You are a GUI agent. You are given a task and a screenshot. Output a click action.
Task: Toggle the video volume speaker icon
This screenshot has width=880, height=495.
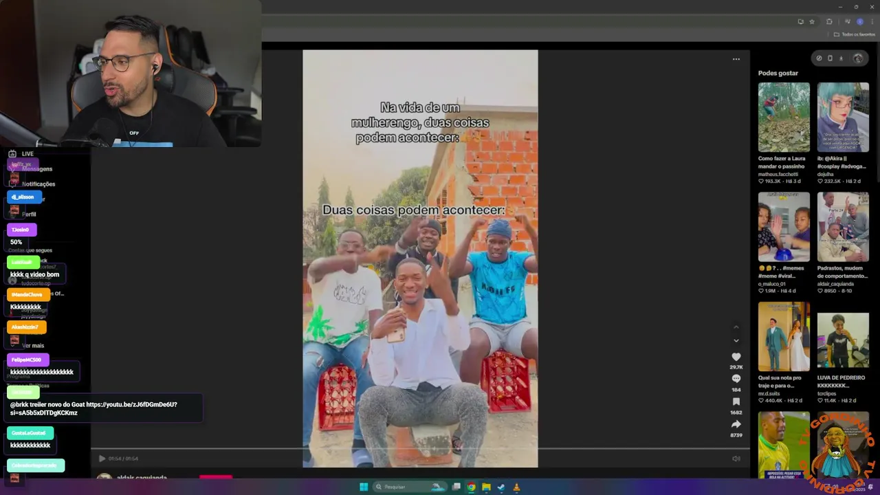(x=736, y=459)
